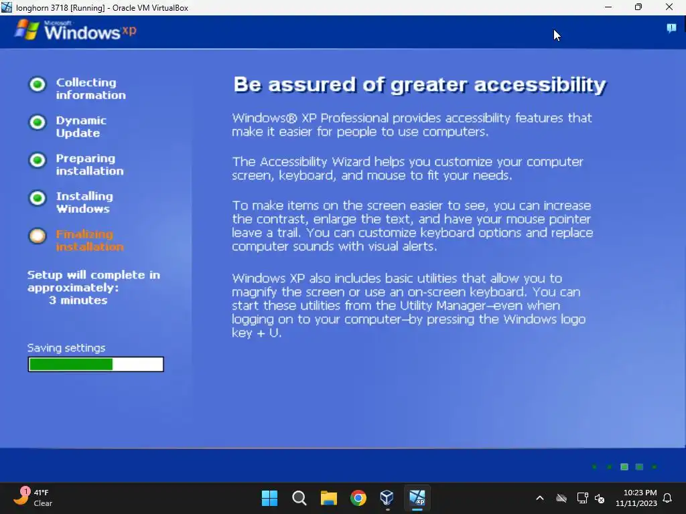The height and width of the screenshot is (514, 686).
Task: Open network status tray icon
Action: coord(582,498)
